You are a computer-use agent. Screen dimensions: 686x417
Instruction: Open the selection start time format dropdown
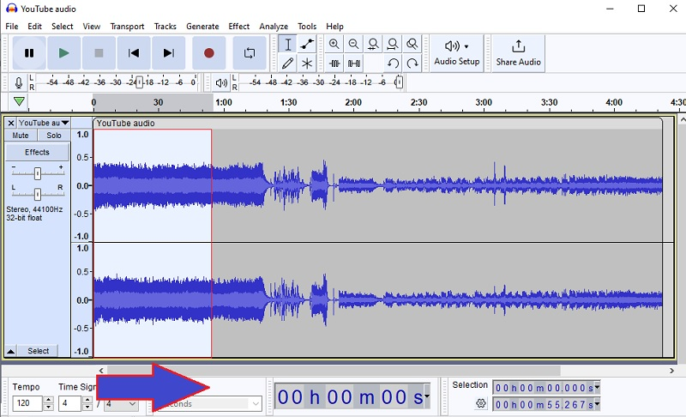597,387
